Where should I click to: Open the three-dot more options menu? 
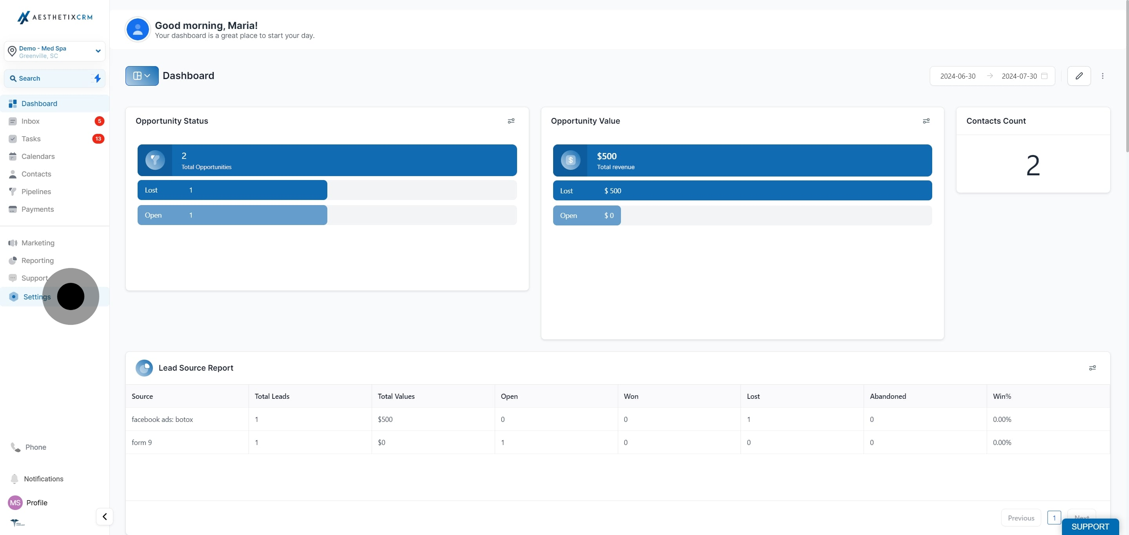[1103, 76]
